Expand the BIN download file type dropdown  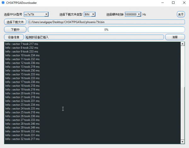[x=89, y=14]
